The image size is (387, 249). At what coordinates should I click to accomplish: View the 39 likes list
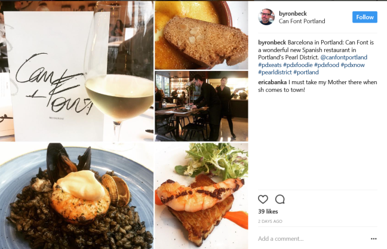tap(268, 211)
